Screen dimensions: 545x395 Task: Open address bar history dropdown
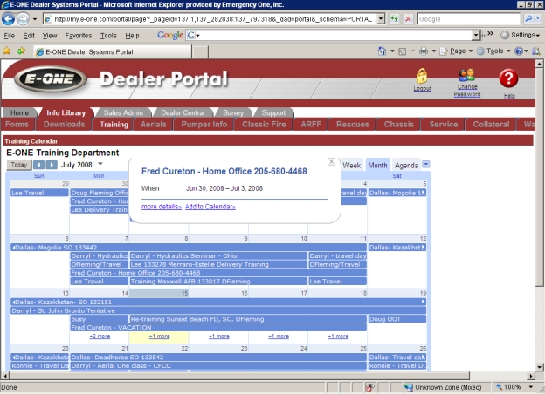(x=382, y=18)
